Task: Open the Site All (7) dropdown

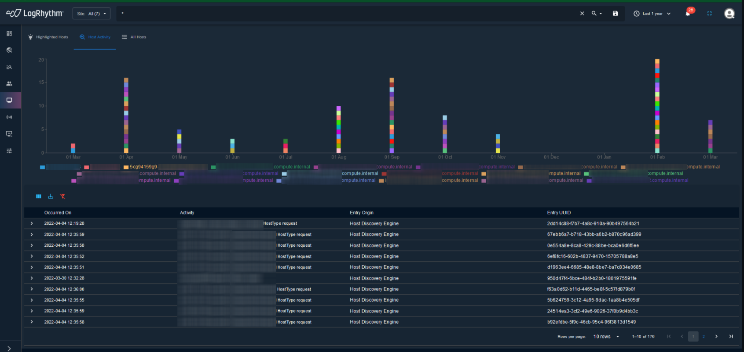Action: point(92,14)
